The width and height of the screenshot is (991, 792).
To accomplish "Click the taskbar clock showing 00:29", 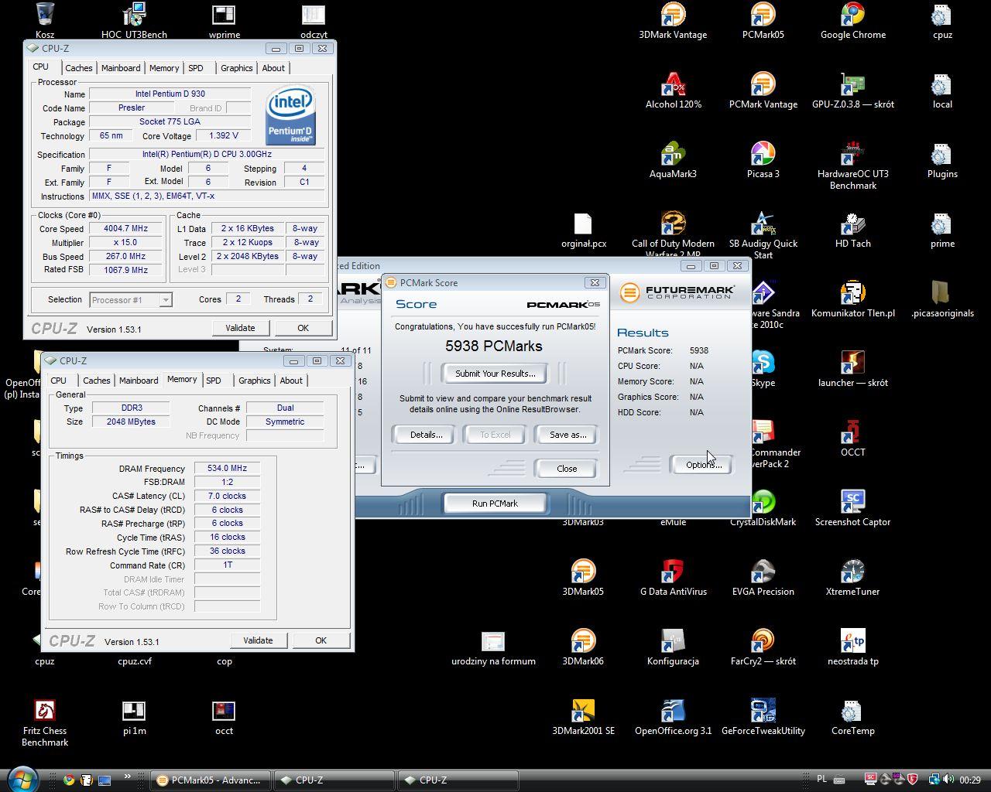I will click(x=969, y=780).
